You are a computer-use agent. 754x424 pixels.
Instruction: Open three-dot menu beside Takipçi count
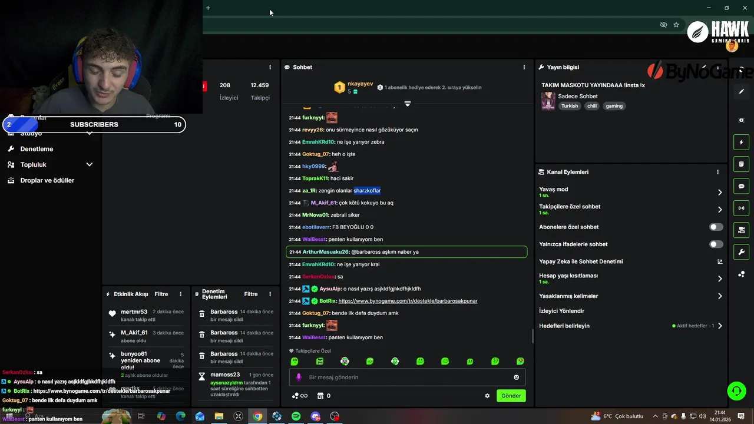(x=270, y=67)
